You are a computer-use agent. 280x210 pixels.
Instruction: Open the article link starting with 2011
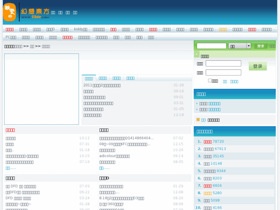[x=102, y=85]
